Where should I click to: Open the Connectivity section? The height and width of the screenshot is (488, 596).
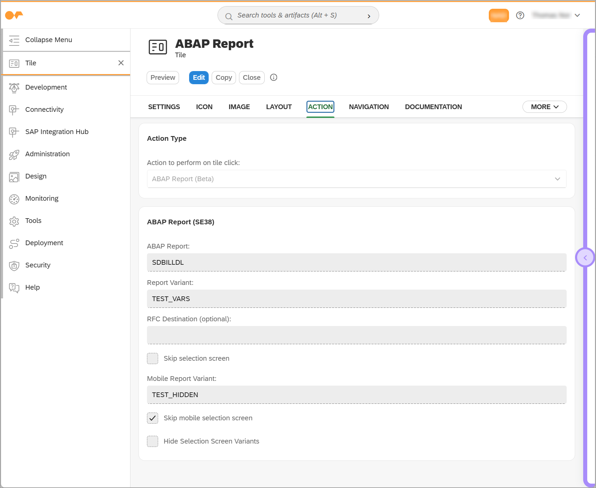click(14, 109)
